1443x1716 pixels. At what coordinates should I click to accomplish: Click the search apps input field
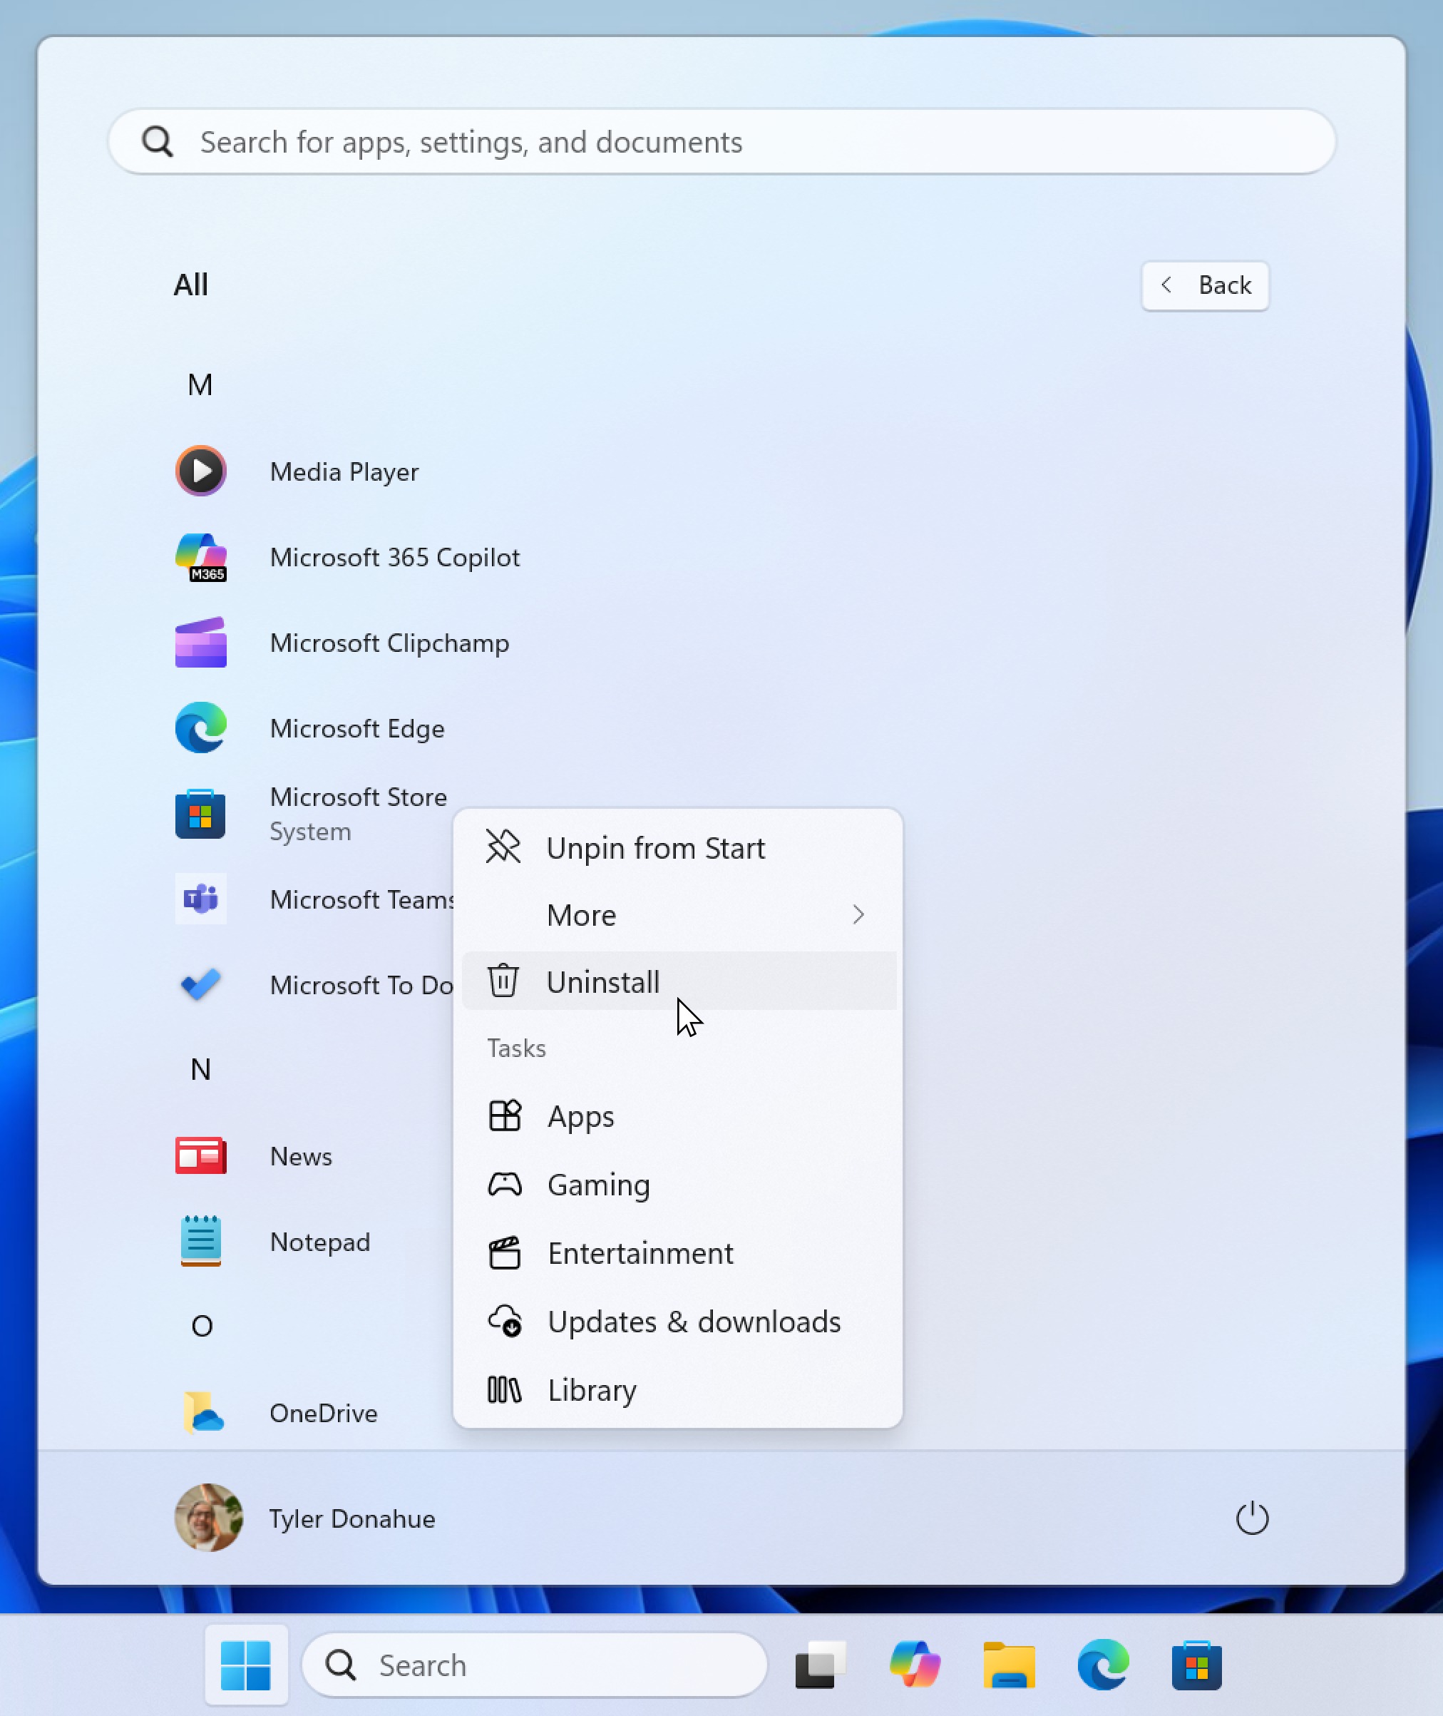pos(721,141)
